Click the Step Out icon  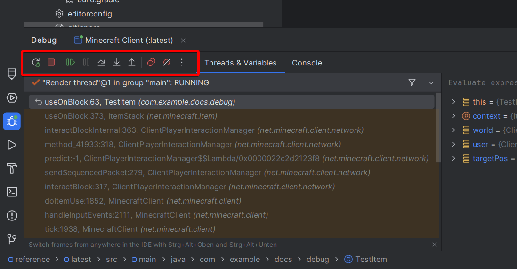point(132,62)
